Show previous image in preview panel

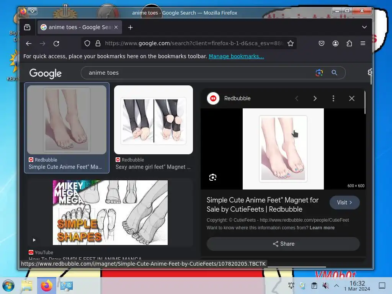point(297,98)
